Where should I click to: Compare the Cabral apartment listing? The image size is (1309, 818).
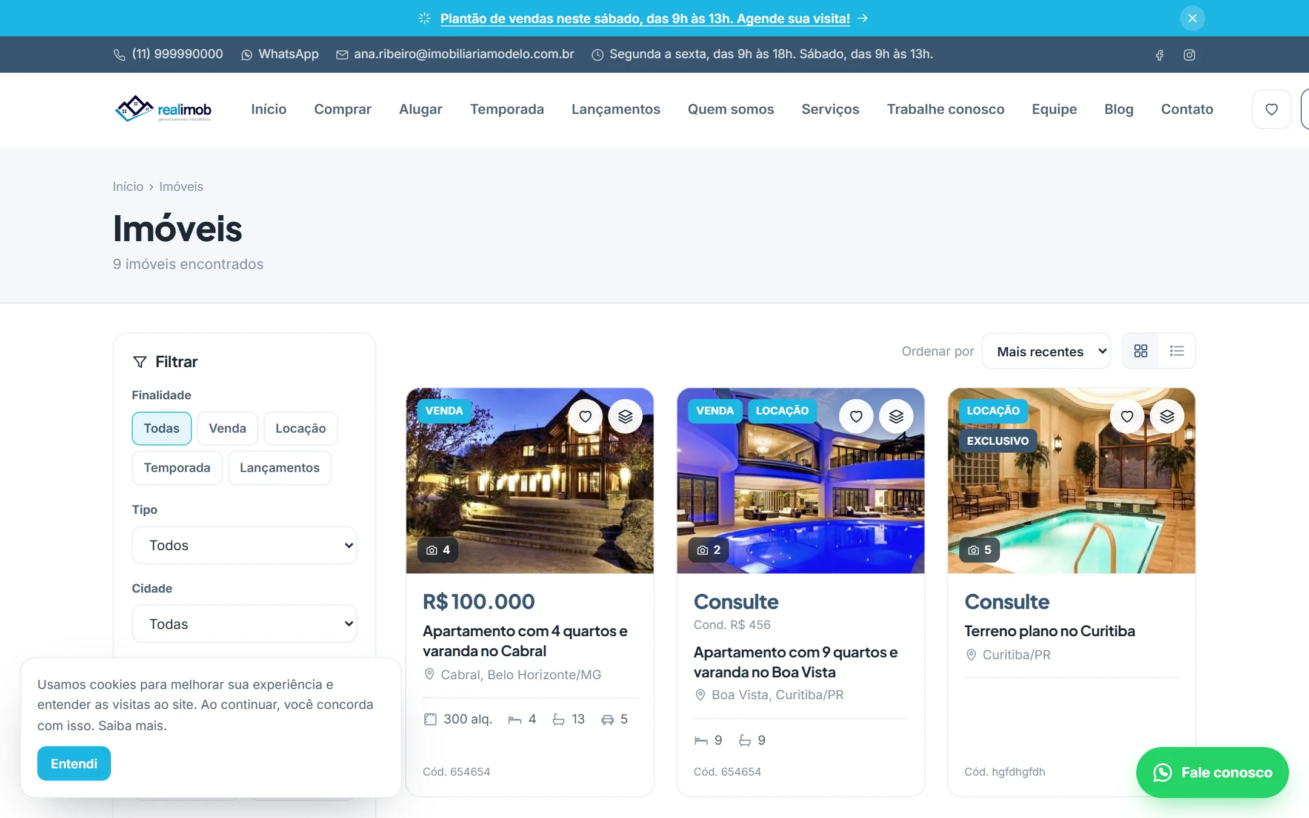625,416
